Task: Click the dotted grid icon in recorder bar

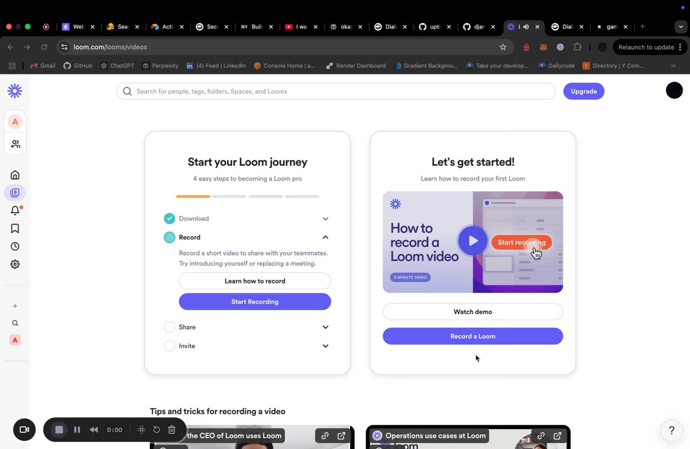Action: pyautogui.click(x=141, y=430)
